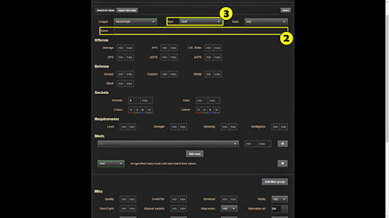Viewport: 389px width, 218px height.
Task: Click the Reset button
Action: 286,10
